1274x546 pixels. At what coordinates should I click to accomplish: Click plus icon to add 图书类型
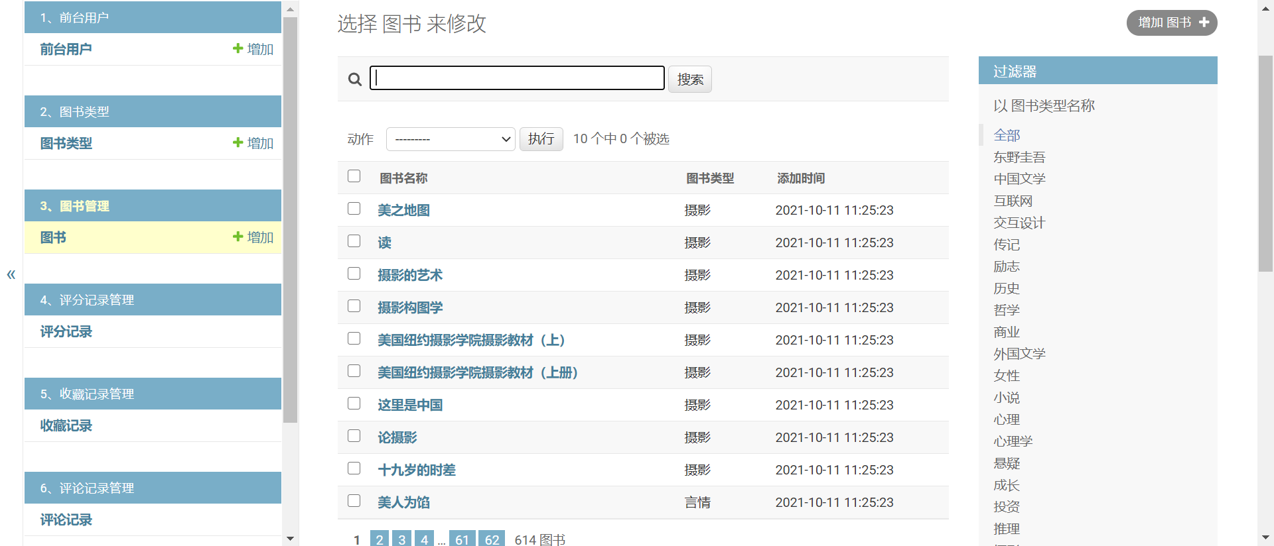[238, 142]
